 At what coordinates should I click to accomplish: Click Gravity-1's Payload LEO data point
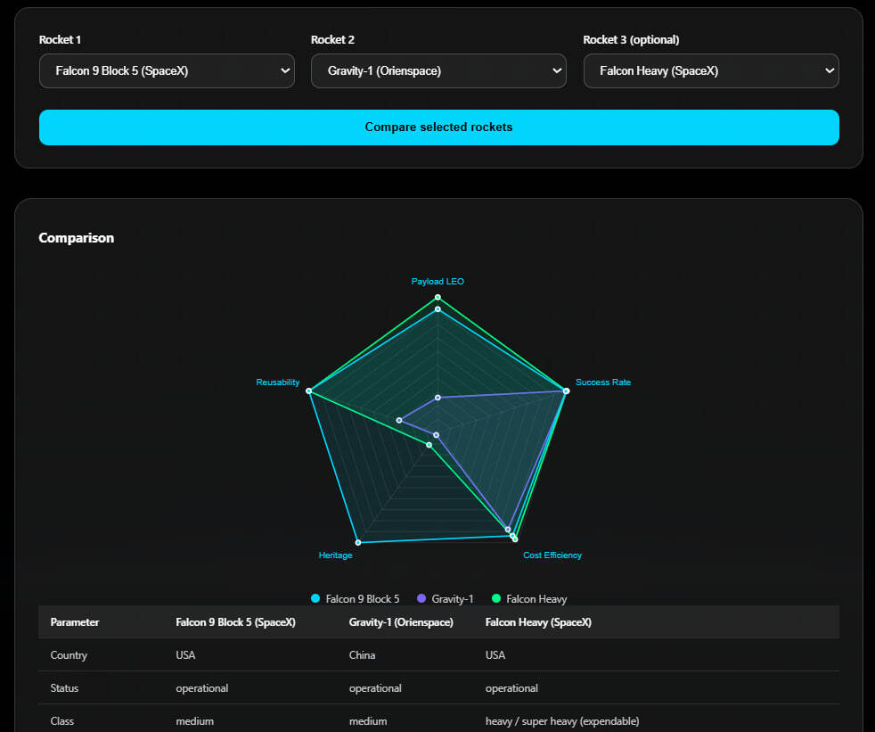coord(437,398)
